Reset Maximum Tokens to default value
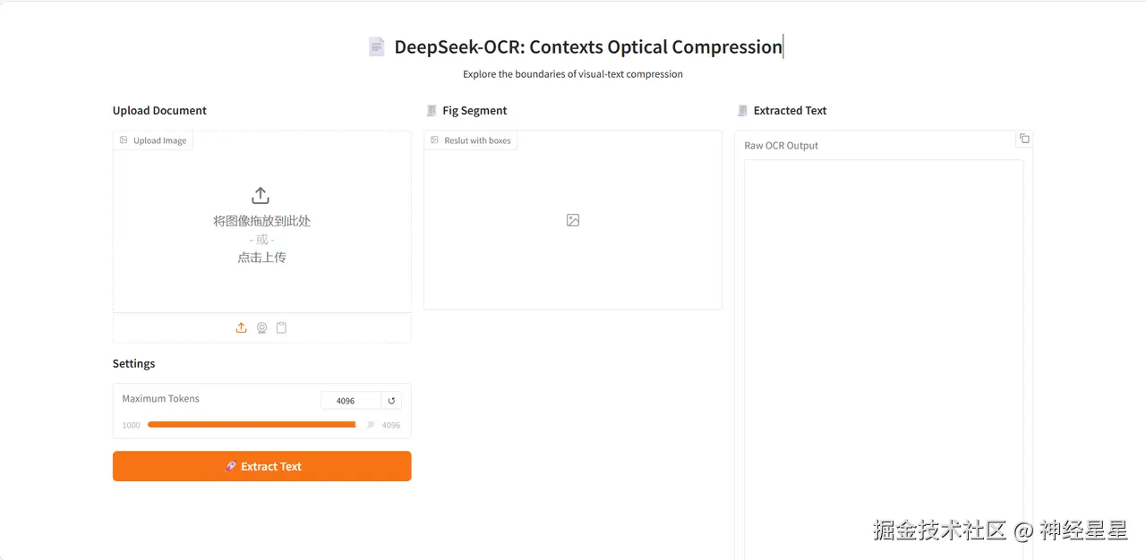The width and height of the screenshot is (1146, 560). [391, 401]
